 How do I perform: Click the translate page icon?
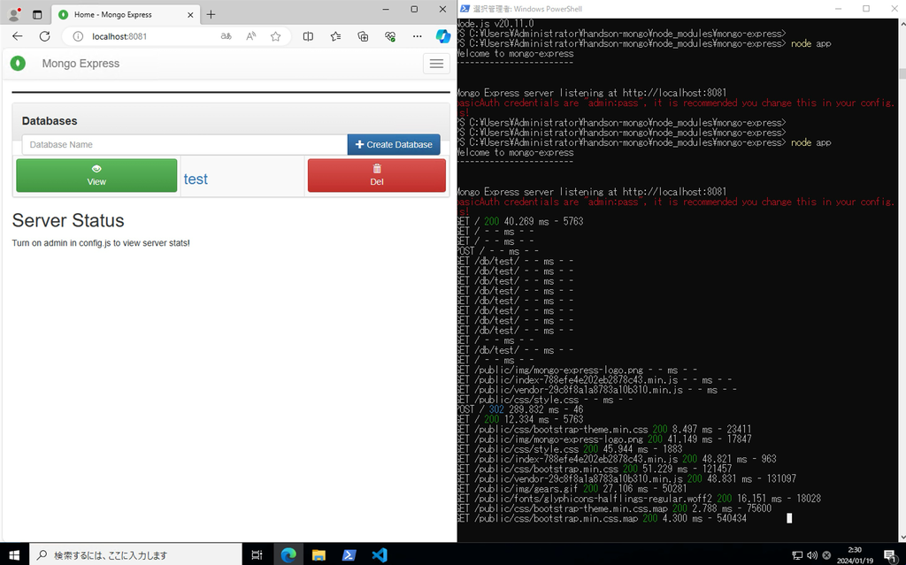[x=226, y=36]
